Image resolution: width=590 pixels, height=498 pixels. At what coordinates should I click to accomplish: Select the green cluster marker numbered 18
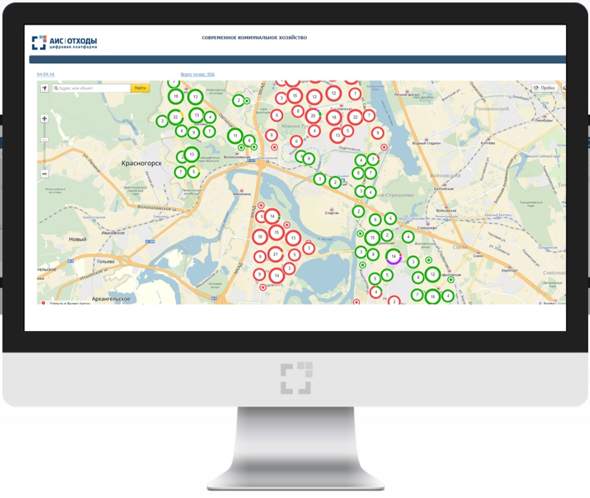tap(175, 97)
